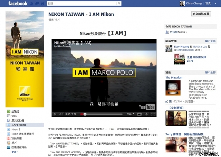
Task: Open messages icon in top bar
Action: coord(37,4)
